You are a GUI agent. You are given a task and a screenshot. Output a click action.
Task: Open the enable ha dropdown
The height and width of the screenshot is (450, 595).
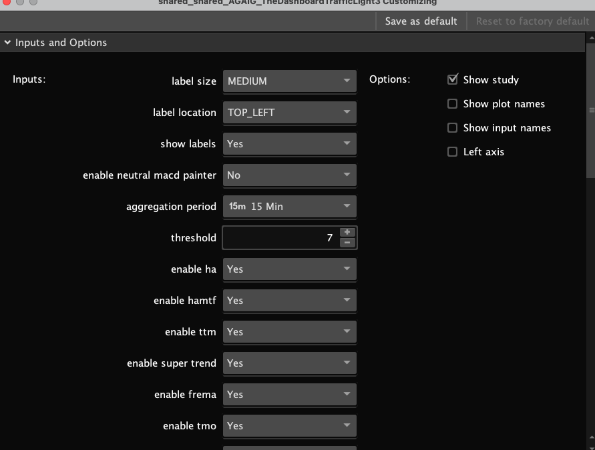click(289, 269)
